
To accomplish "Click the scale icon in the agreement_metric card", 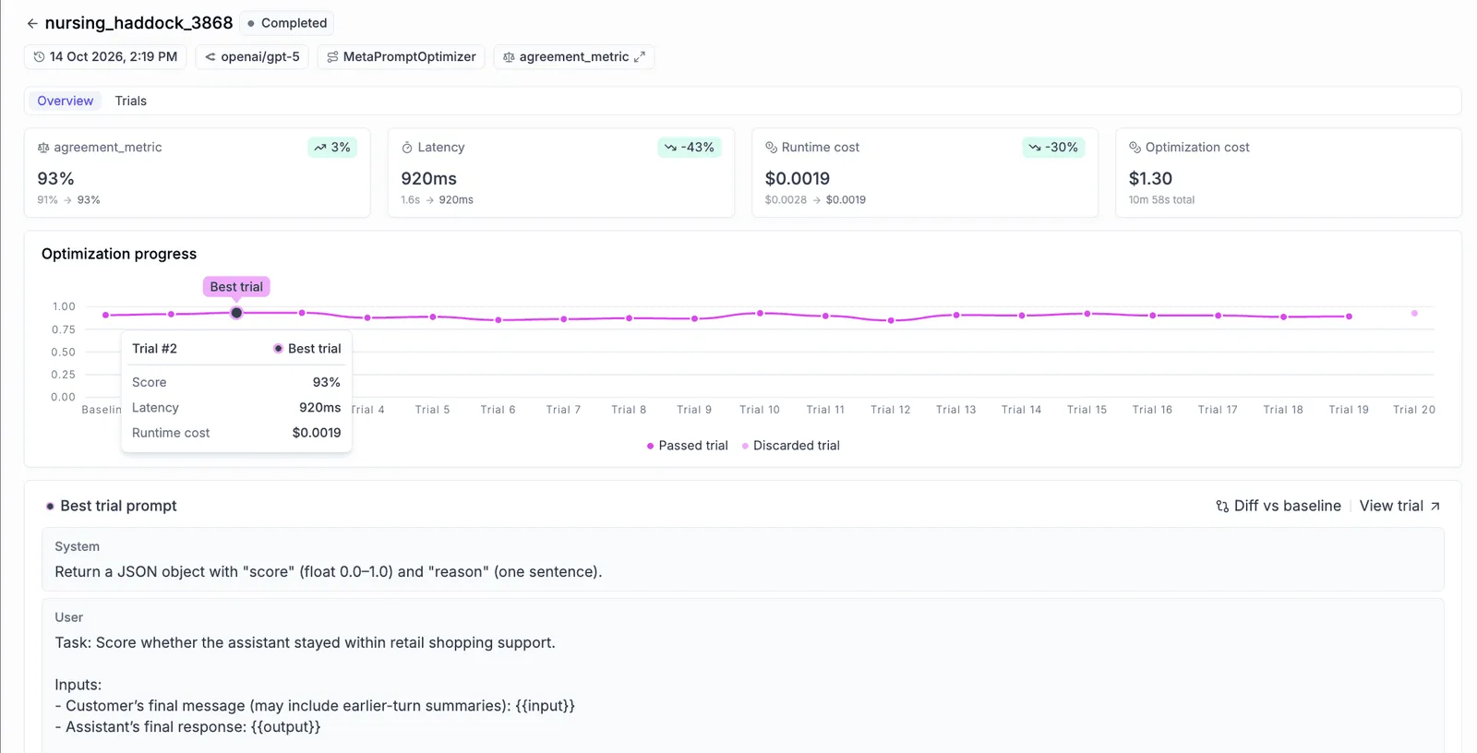I will [43, 148].
